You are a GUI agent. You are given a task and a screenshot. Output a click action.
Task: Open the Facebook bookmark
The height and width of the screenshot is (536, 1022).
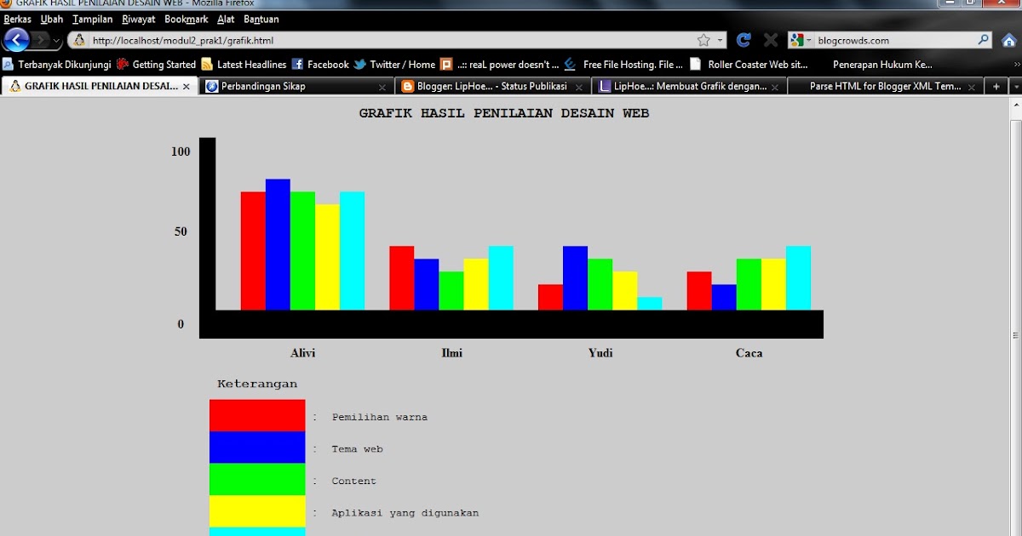tap(320, 64)
